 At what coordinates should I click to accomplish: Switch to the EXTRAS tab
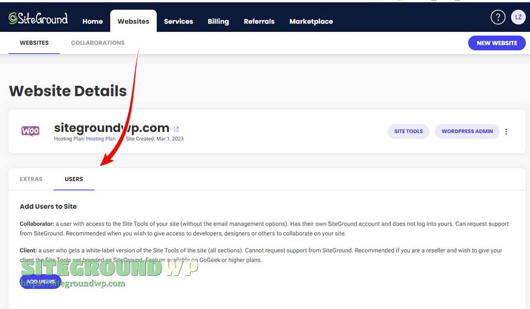click(31, 179)
